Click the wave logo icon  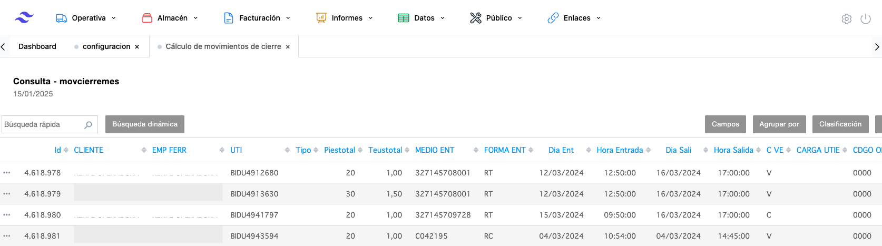click(x=24, y=18)
